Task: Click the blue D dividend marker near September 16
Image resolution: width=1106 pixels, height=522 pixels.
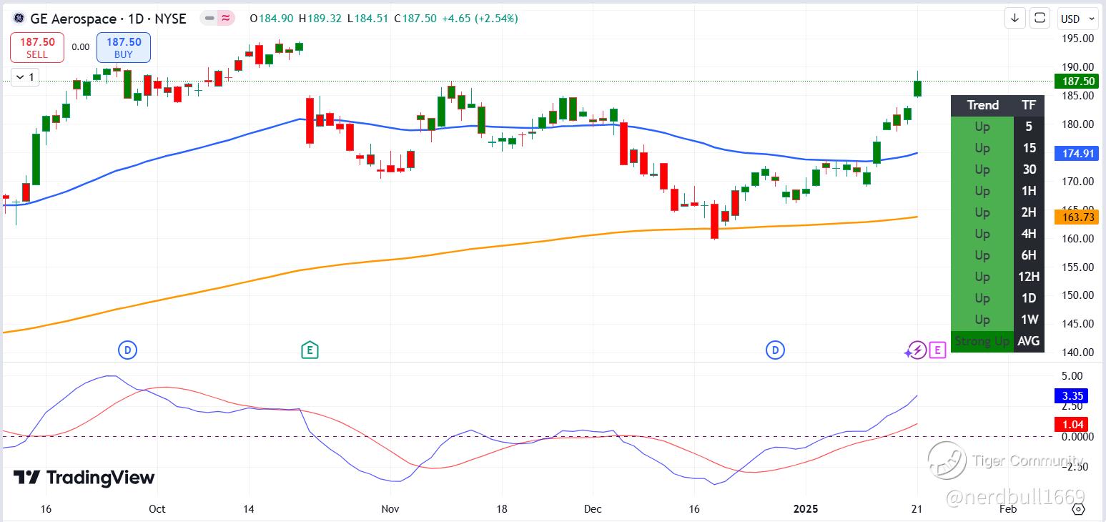Action: click(127, 350)
